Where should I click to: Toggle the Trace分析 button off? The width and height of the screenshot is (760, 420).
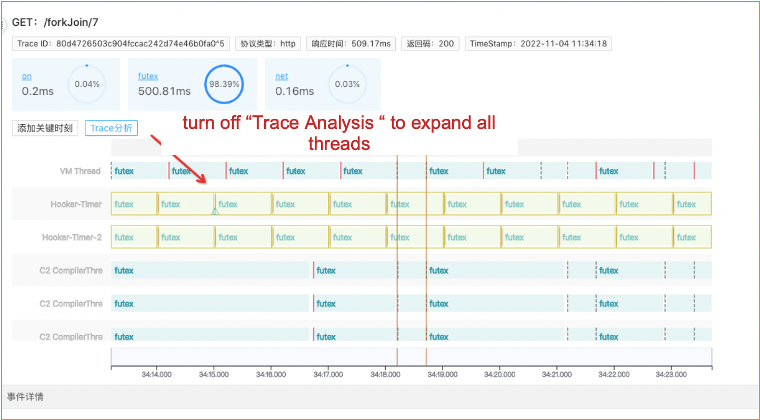(111, 128)
